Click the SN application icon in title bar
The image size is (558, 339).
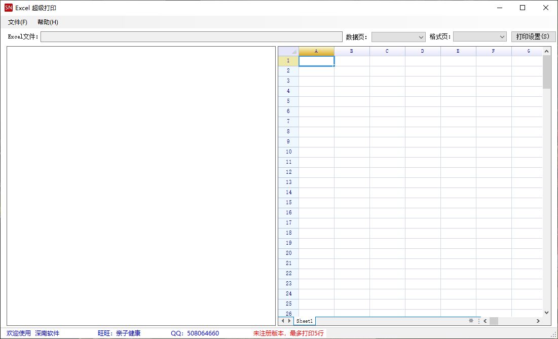[9, 8]
